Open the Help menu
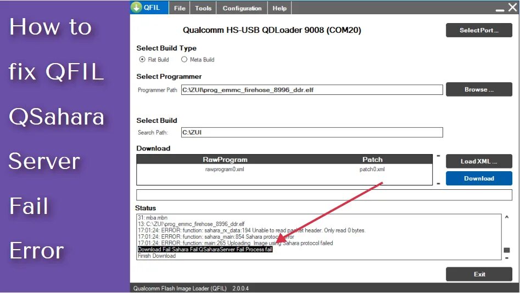Screen dimensions: 520x293 click(x=279, y=8)
